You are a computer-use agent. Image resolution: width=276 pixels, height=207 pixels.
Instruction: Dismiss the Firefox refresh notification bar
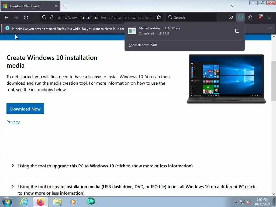(x=270, y=28)
